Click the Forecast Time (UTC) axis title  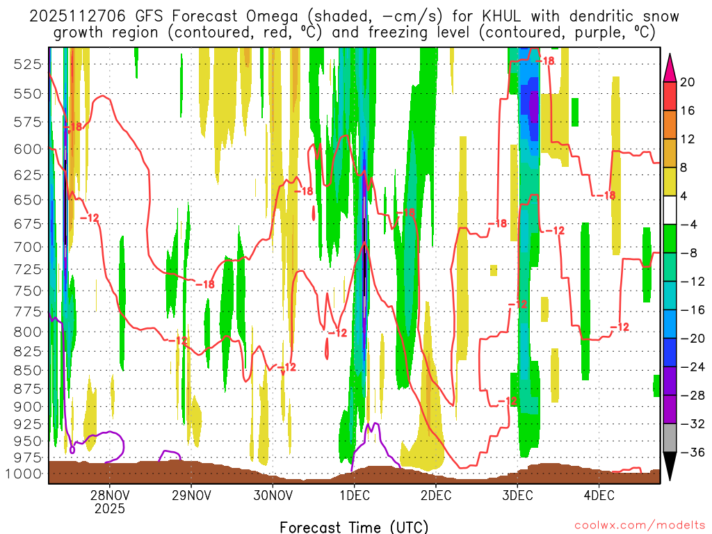pos(354,526)
